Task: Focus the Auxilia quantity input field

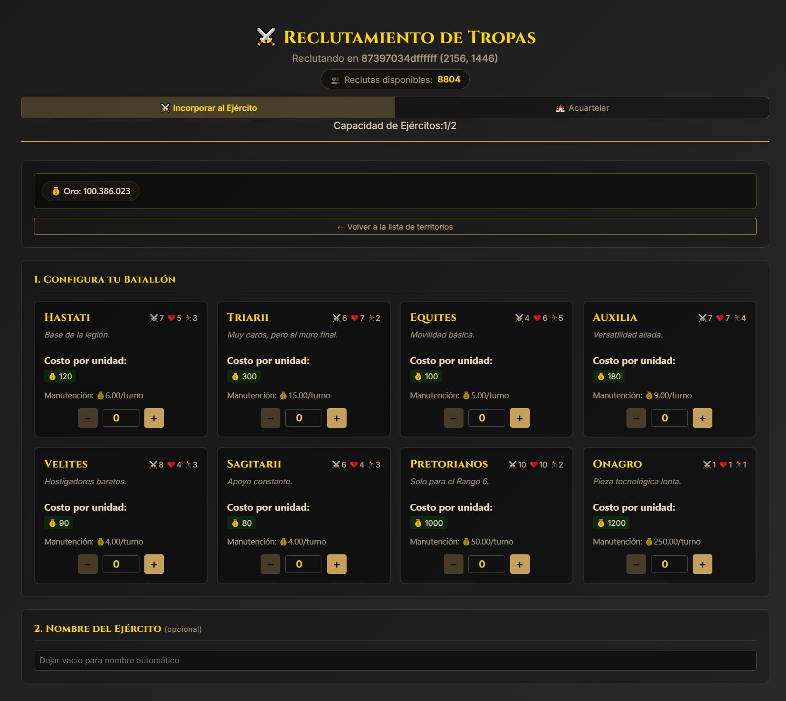Action: 669,418
